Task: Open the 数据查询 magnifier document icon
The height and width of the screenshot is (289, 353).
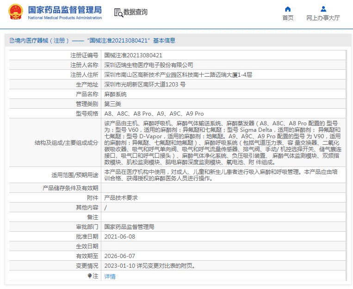Action: pyautogui.click(x=118, y=12)
